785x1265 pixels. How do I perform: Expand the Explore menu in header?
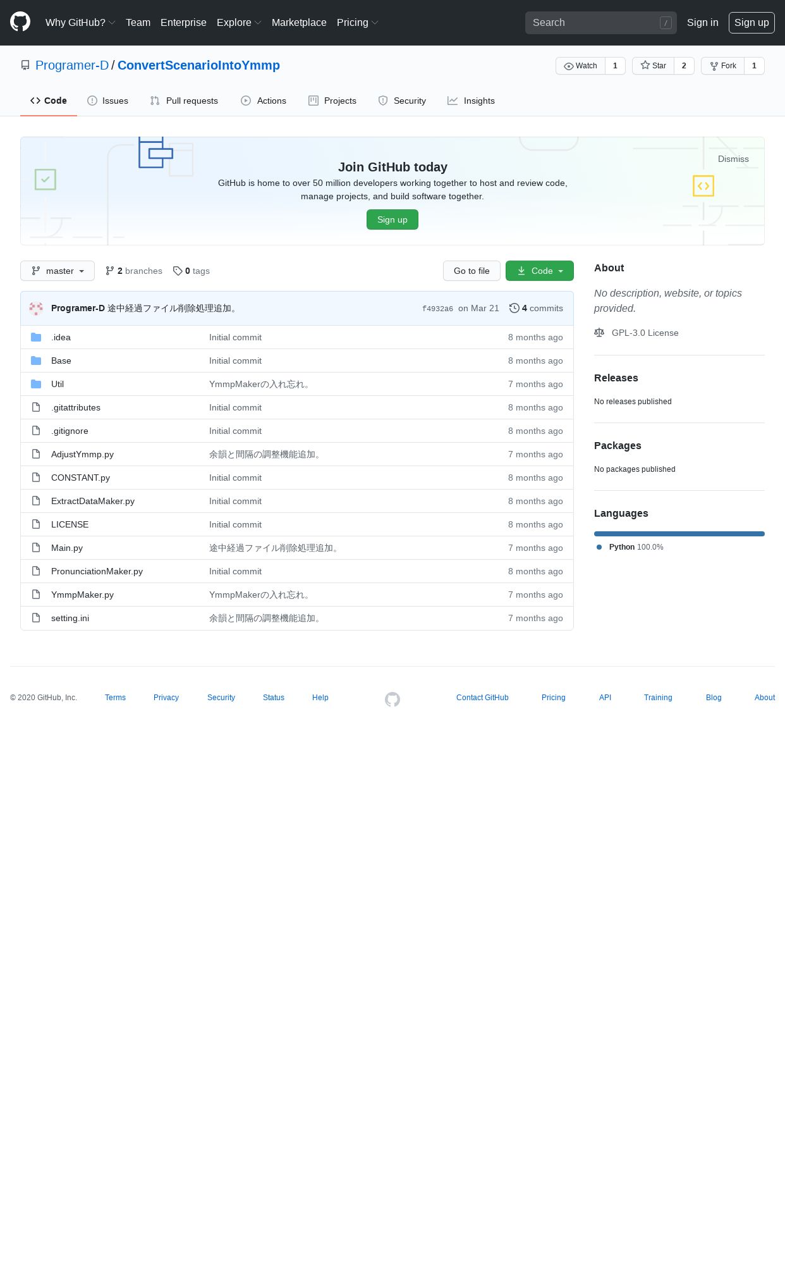click(x=239, y=23)
